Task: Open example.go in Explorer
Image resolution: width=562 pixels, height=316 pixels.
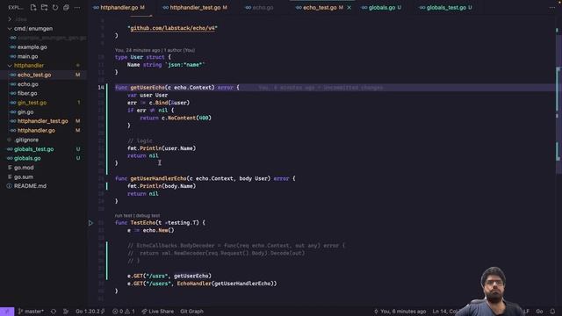Action: tap(32, 47)
